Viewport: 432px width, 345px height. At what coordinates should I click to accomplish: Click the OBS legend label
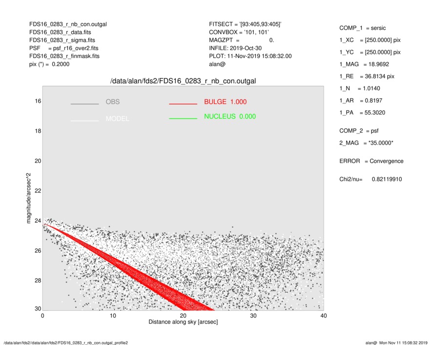[113, 102]
